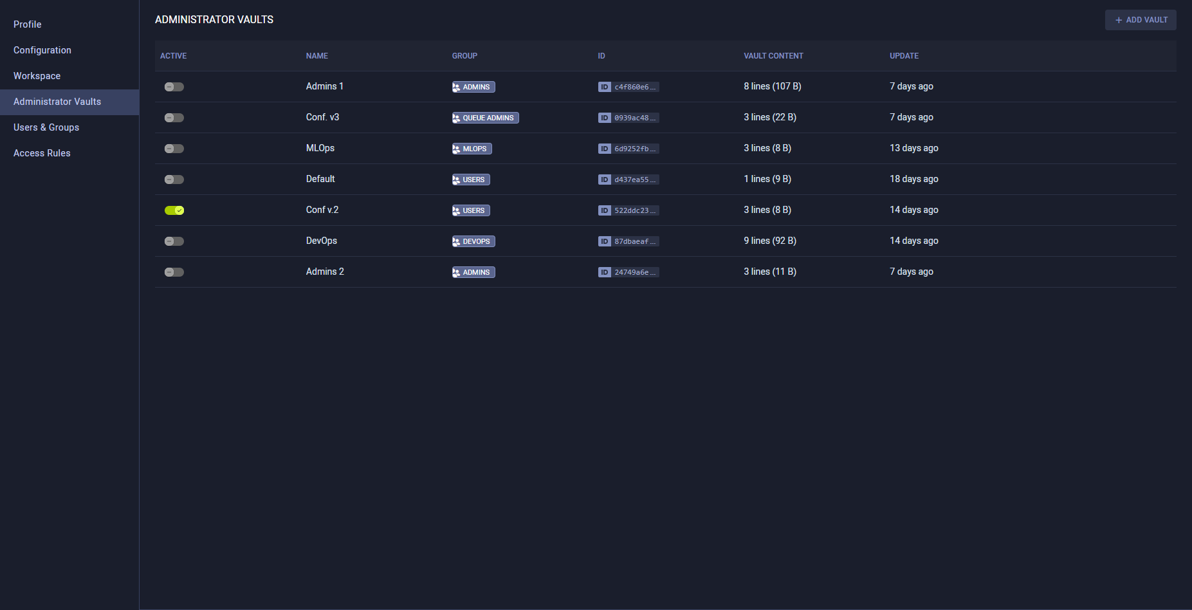Screen dimensions: 1192x610
Task: Click group icon on DEVOPS tag
Action: (x=457, y=241)
